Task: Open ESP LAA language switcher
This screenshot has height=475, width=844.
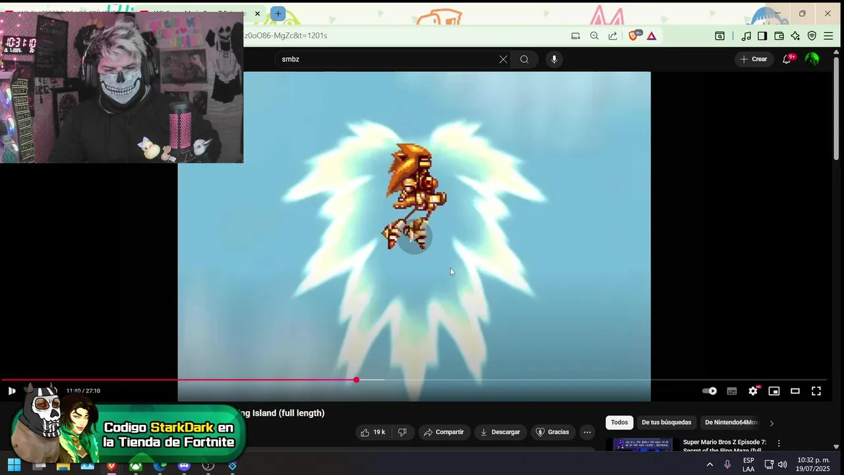Action: 748,464
